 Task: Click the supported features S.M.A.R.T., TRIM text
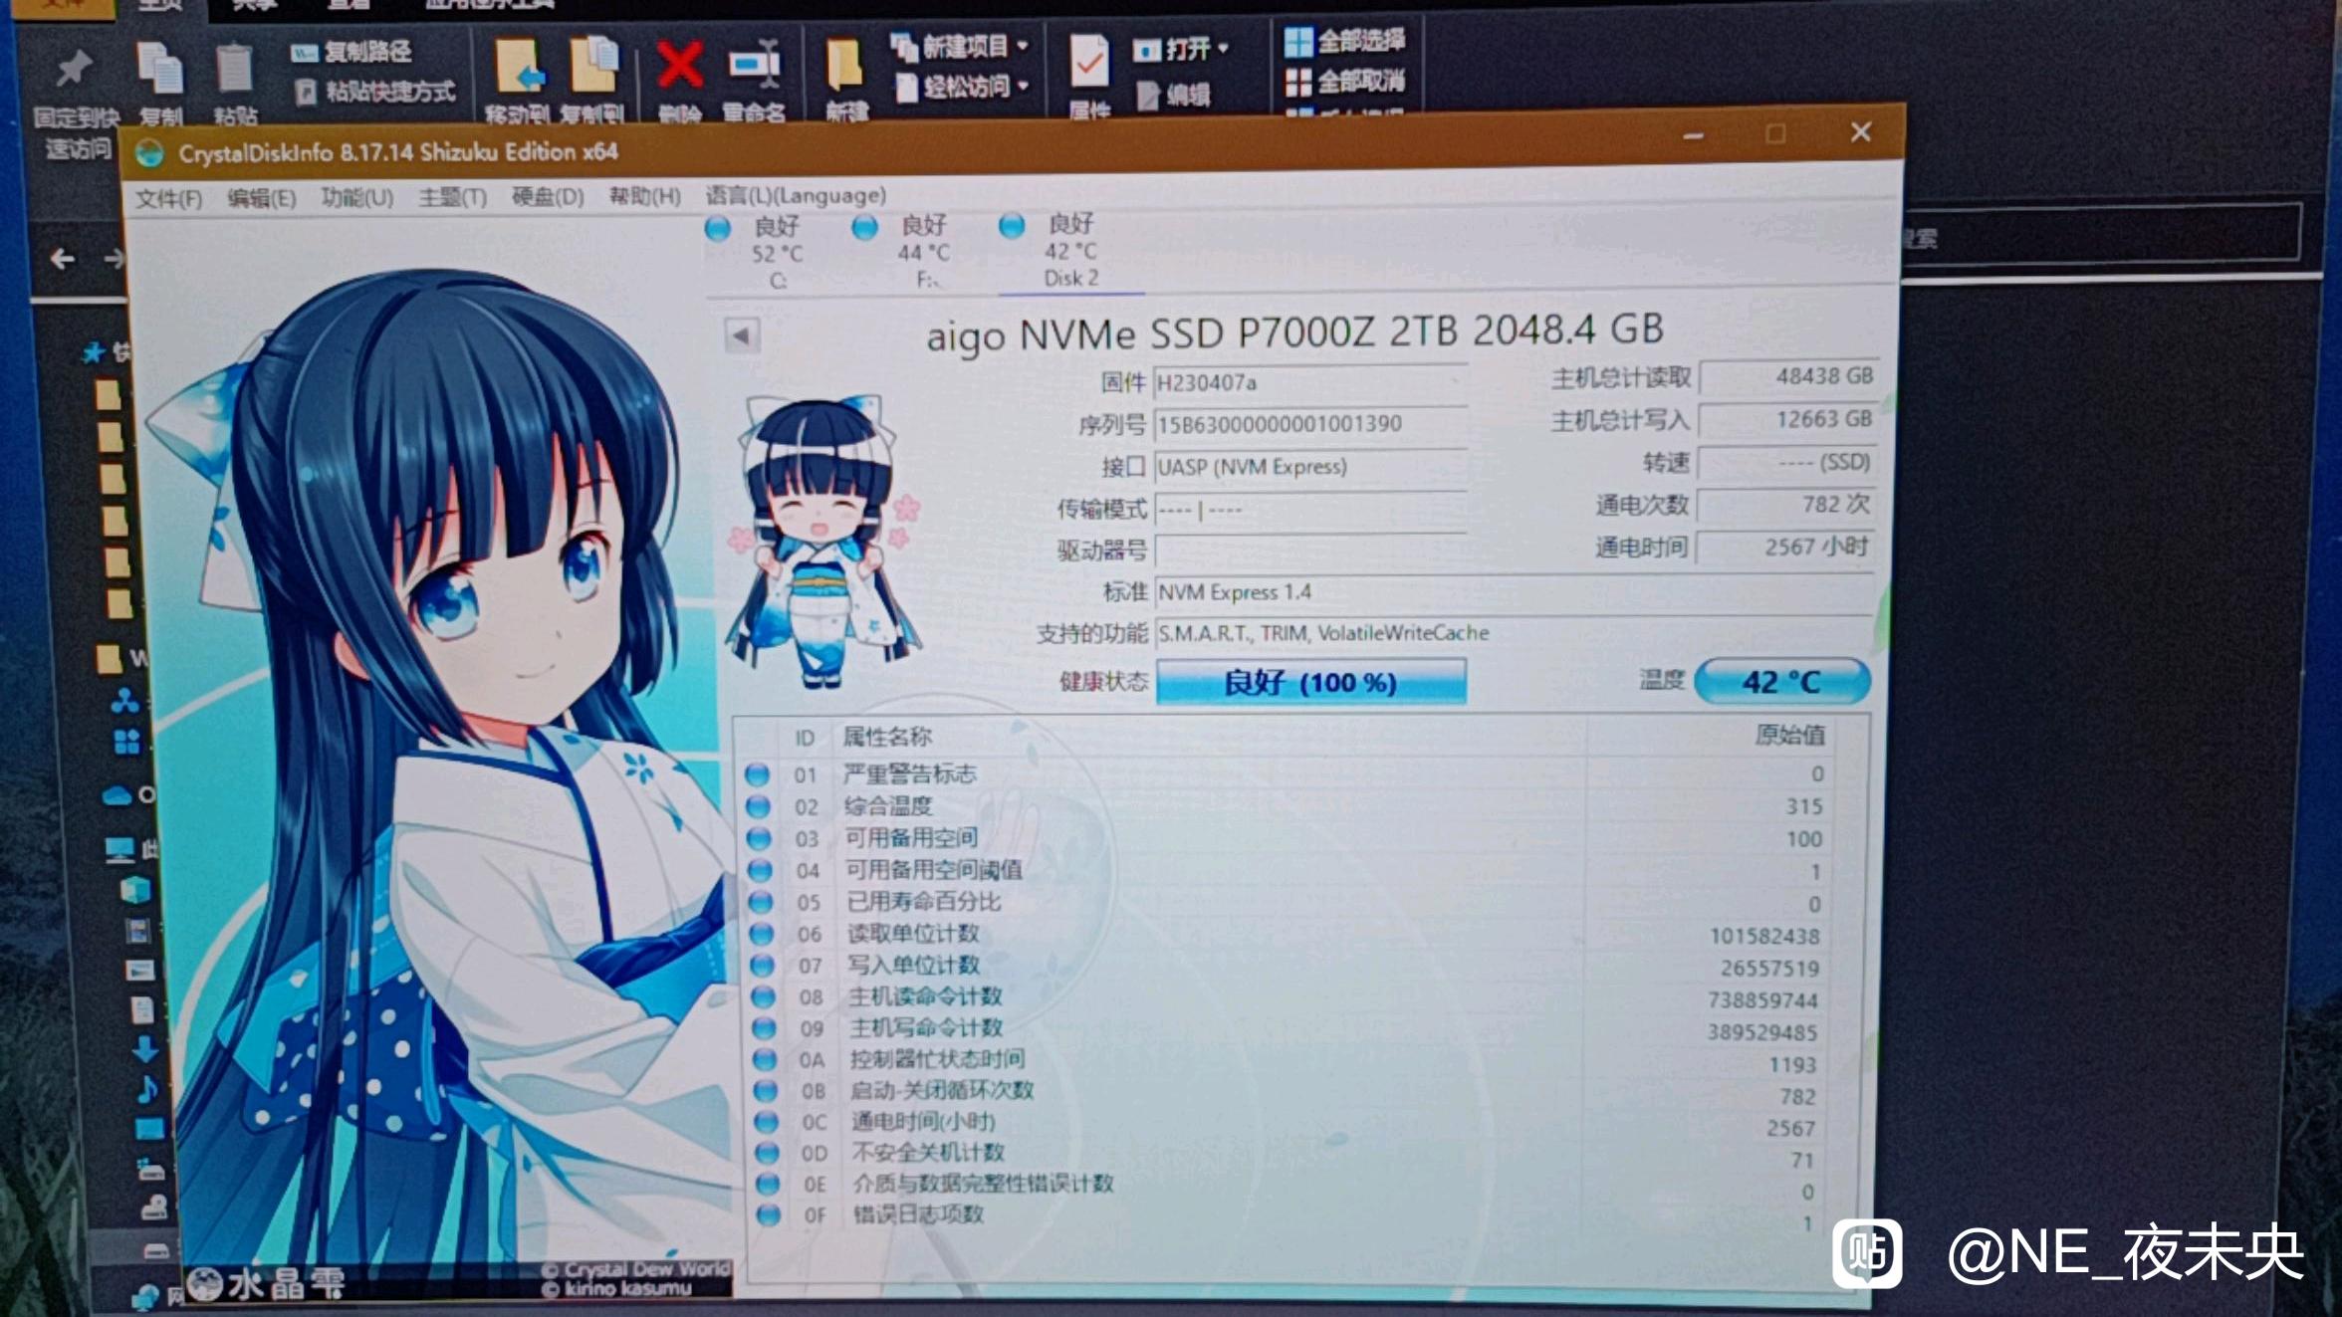click(x=1323, y=633)
